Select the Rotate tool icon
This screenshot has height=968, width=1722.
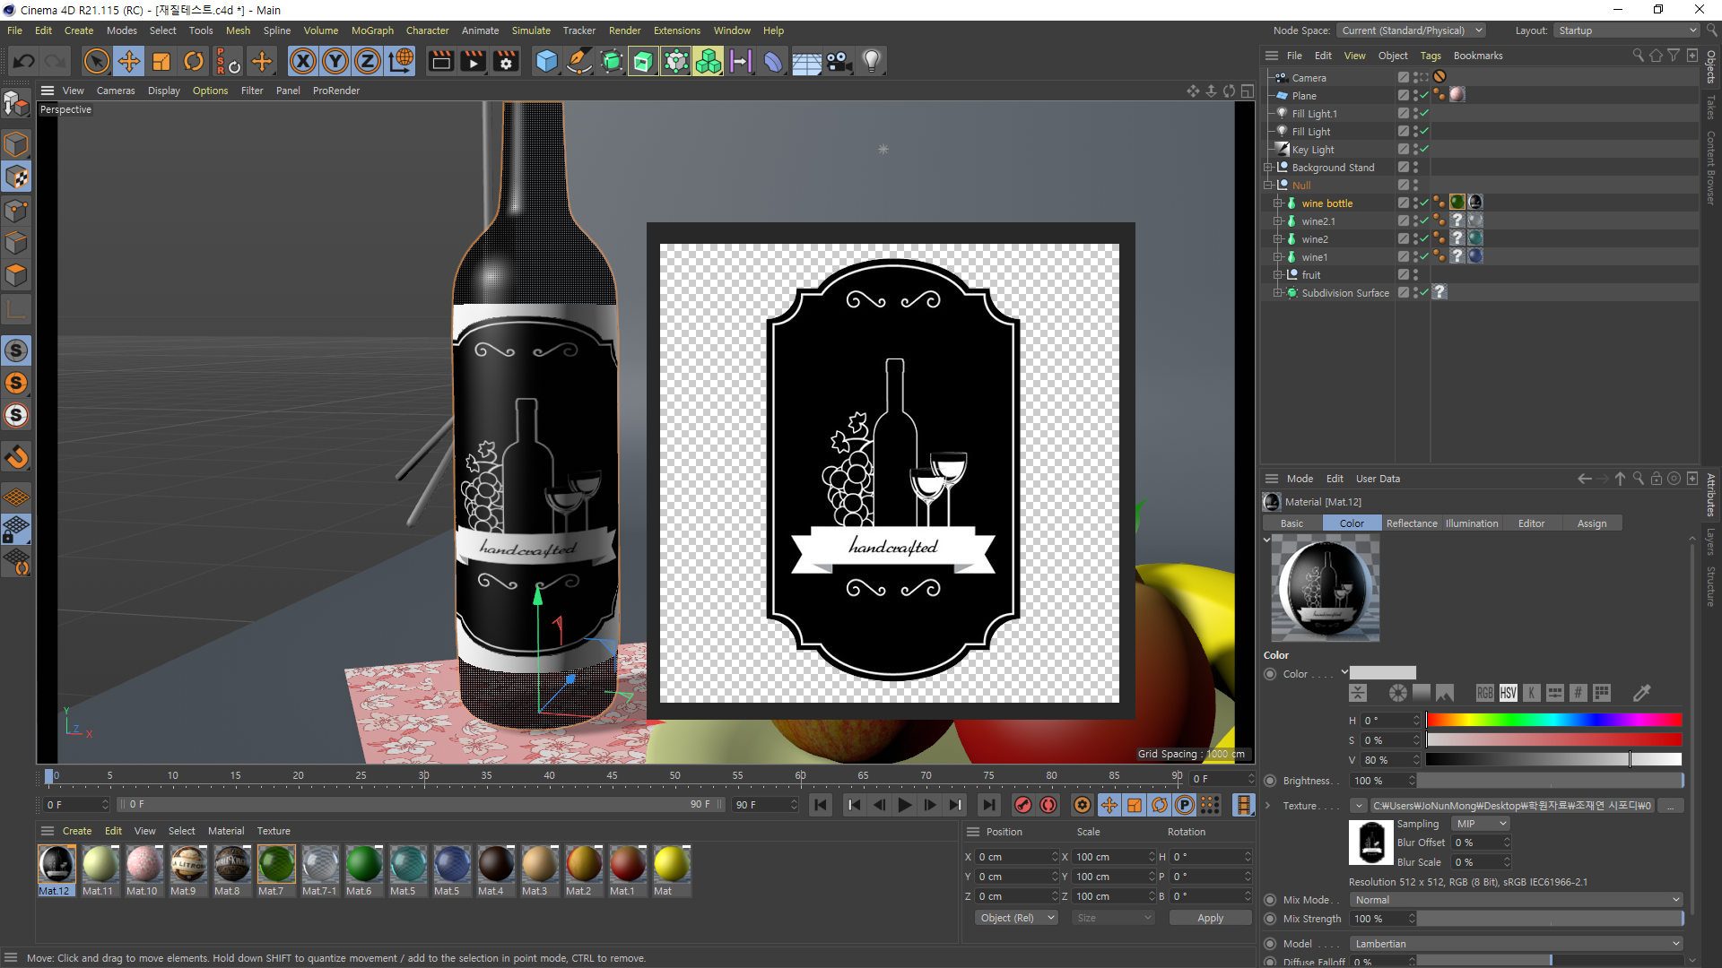pyautogui.click(x=194, y=61)
